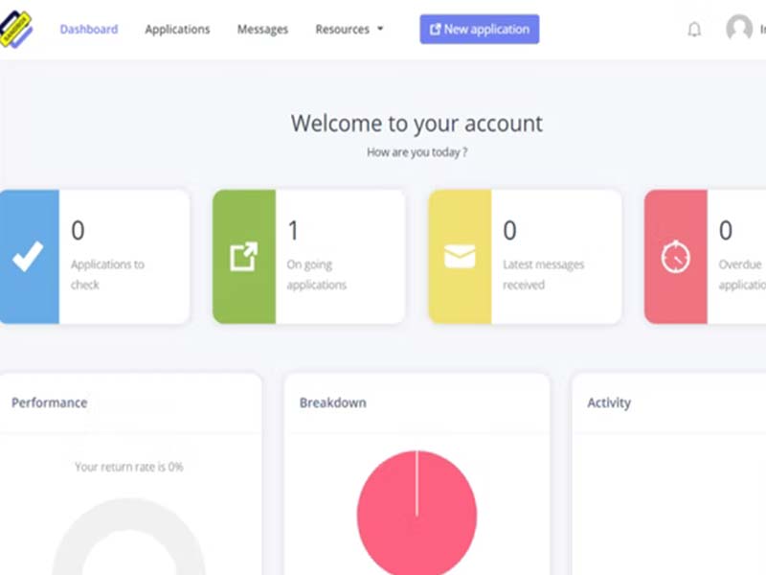Click the green external-link tile icon
766x575 pixels.
244,256
